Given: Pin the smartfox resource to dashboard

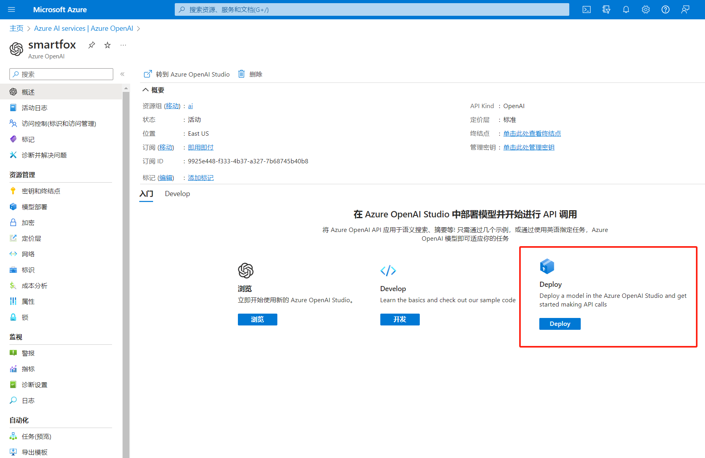Looking at the screenshot, I should pos(92,45).
